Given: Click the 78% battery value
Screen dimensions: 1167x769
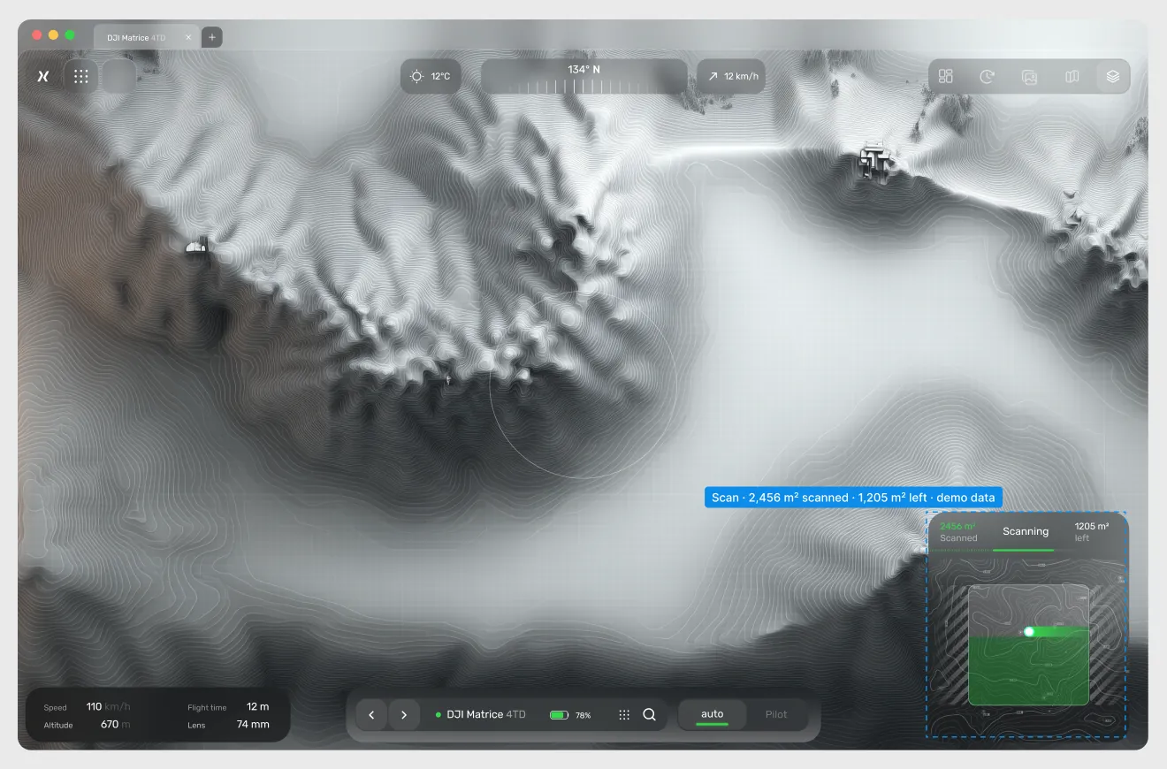Looking at the screenshot, I should tap(583, 715).
